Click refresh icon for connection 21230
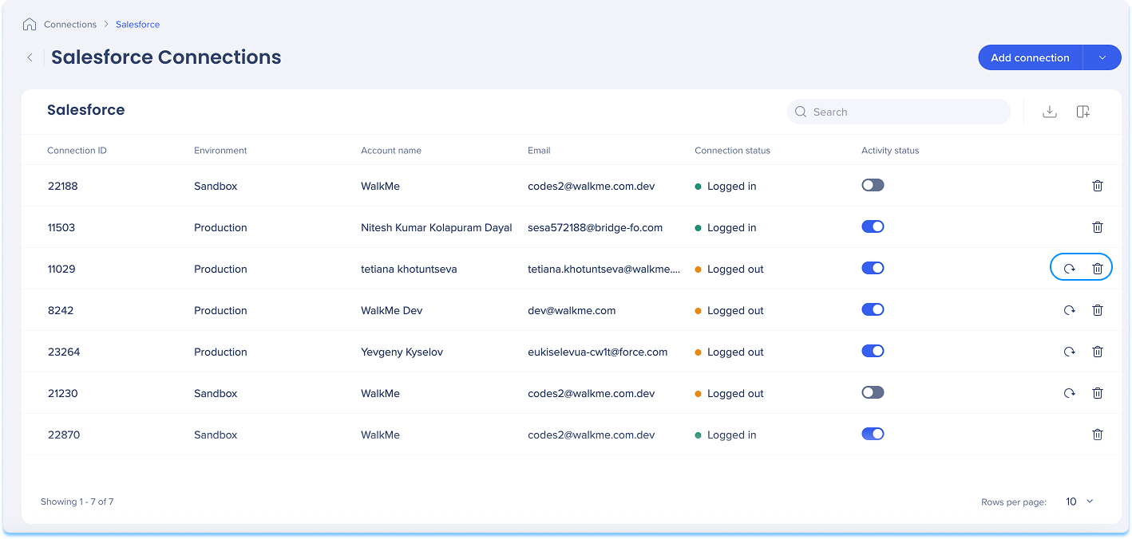The height and width of the screenshot is (539, 1132). 1069,394
